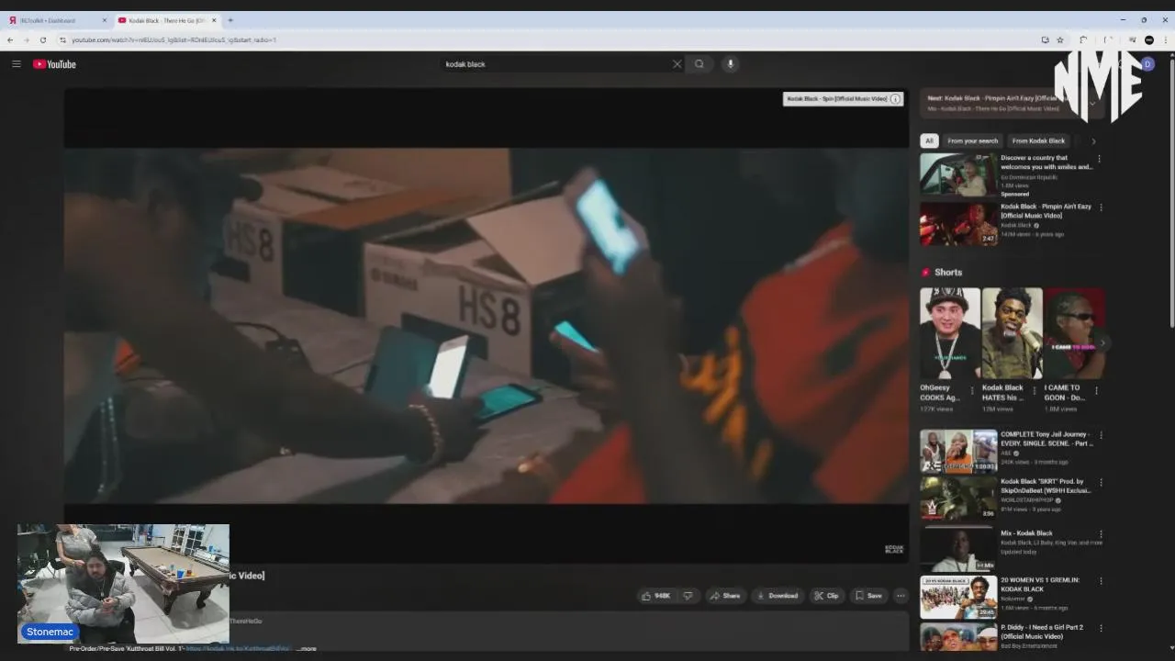Create a Clip of the video
This screenshot has height=661, width=1175.
point(826,596)
